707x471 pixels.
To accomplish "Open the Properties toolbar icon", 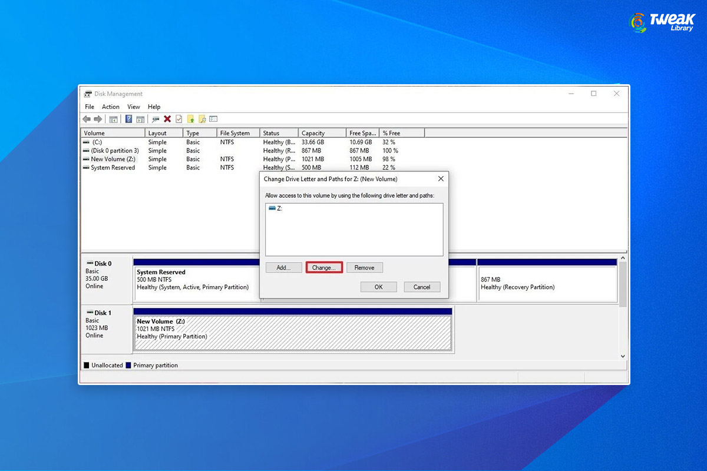I will tap(213, 119).
